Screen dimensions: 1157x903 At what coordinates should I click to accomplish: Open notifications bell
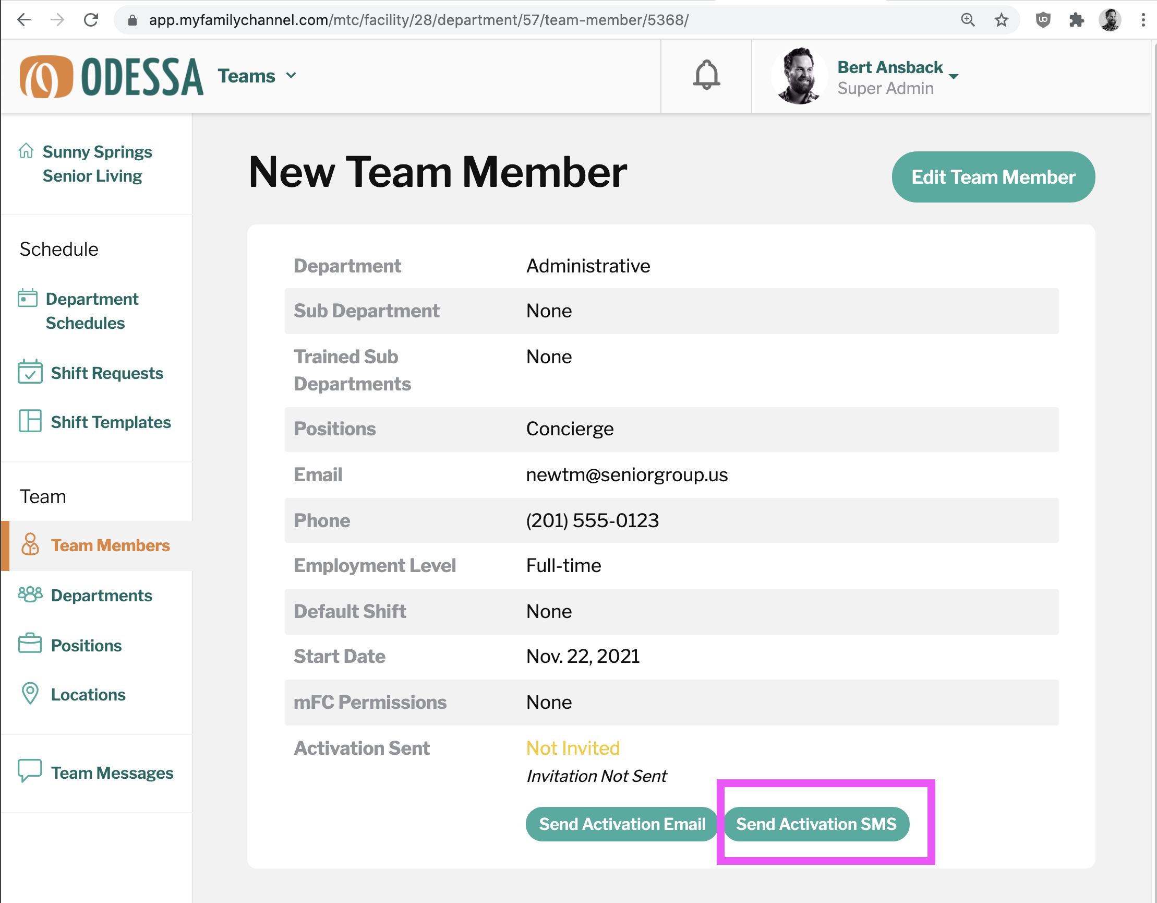pyautogui.click(x=706, y=75)
